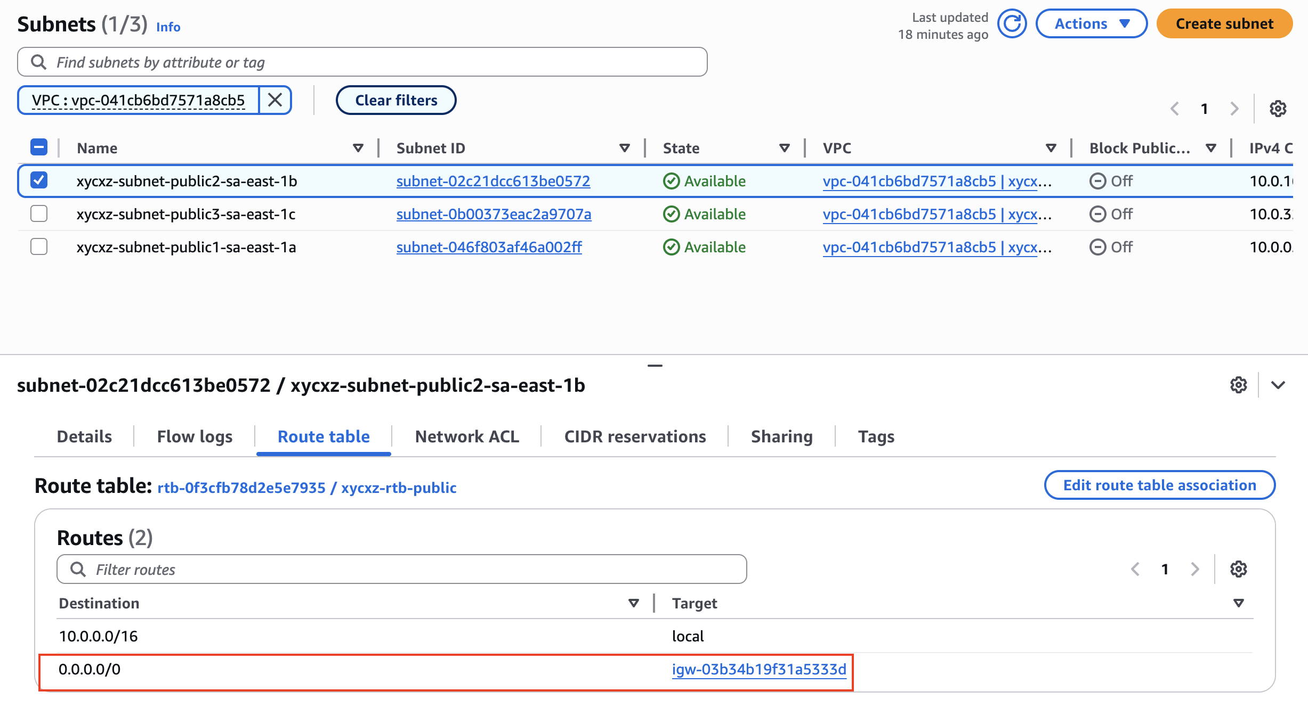
Task: Remove the VPC filter with X icon
Action: (x=275, y=100)
